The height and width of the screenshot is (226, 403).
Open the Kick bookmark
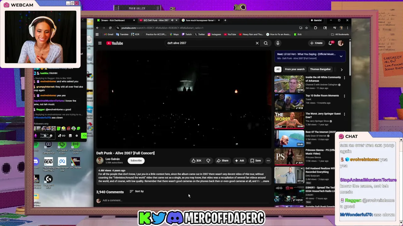point(298,34)
